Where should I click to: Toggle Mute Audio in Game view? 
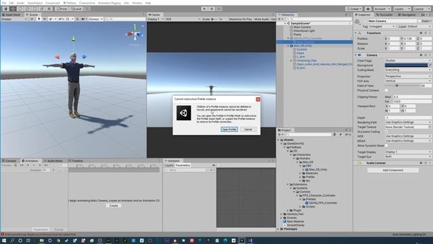pyautogui.click(x=262, y=19)
